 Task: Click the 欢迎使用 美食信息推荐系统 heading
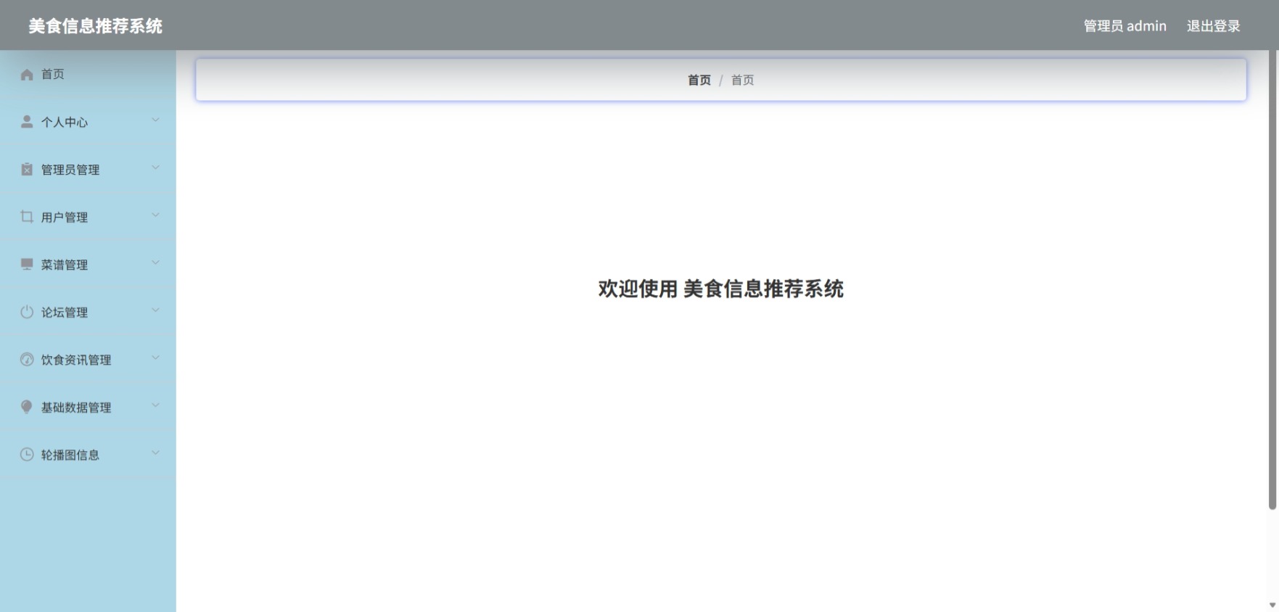tap(720, 289)
